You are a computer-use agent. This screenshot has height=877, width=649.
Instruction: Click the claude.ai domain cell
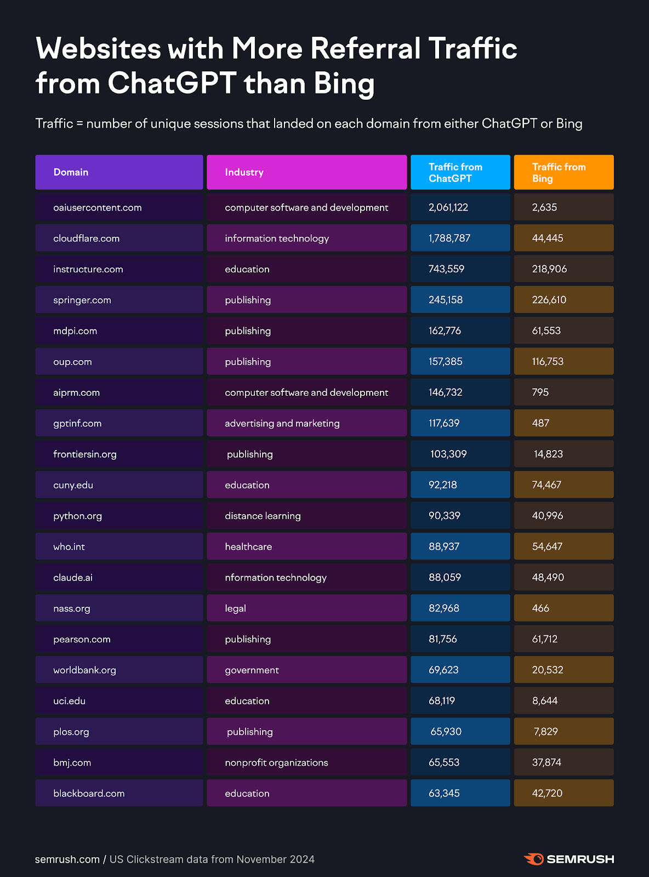point(73,578)
